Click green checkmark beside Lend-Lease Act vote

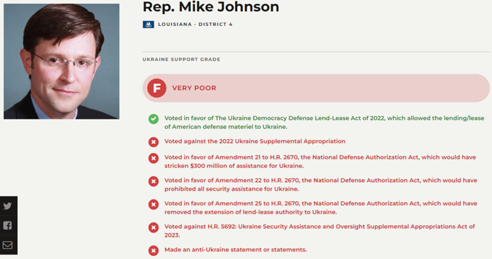coord(153,119)
